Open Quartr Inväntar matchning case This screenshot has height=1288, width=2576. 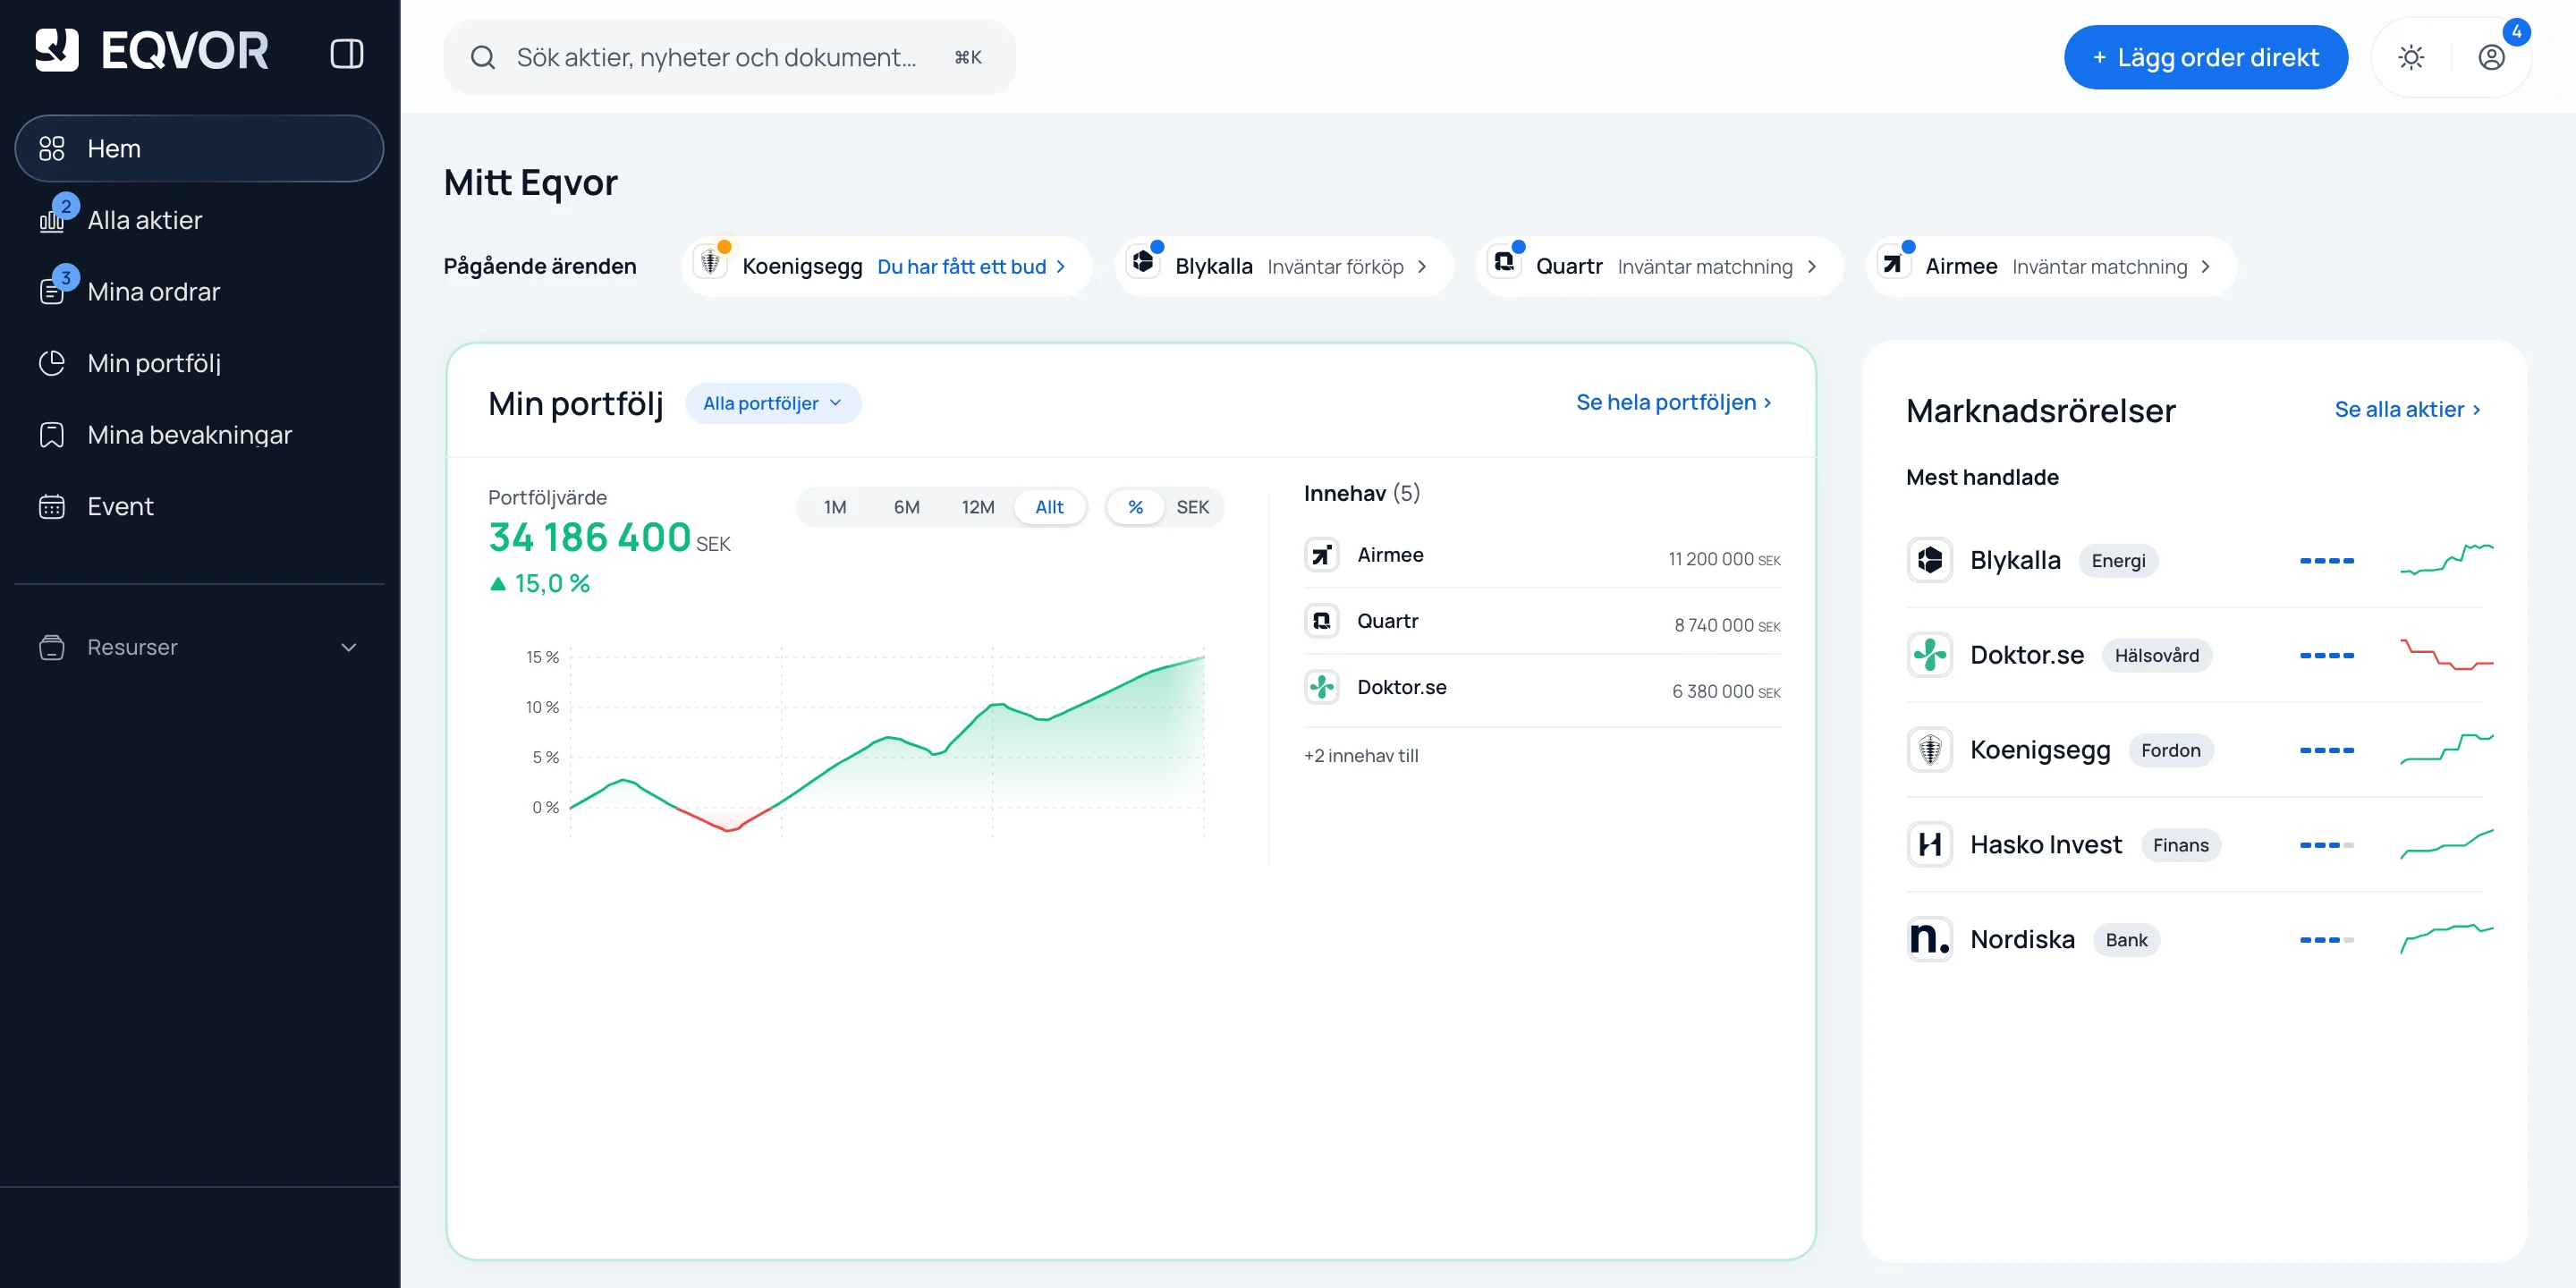tap(1659, 266)
